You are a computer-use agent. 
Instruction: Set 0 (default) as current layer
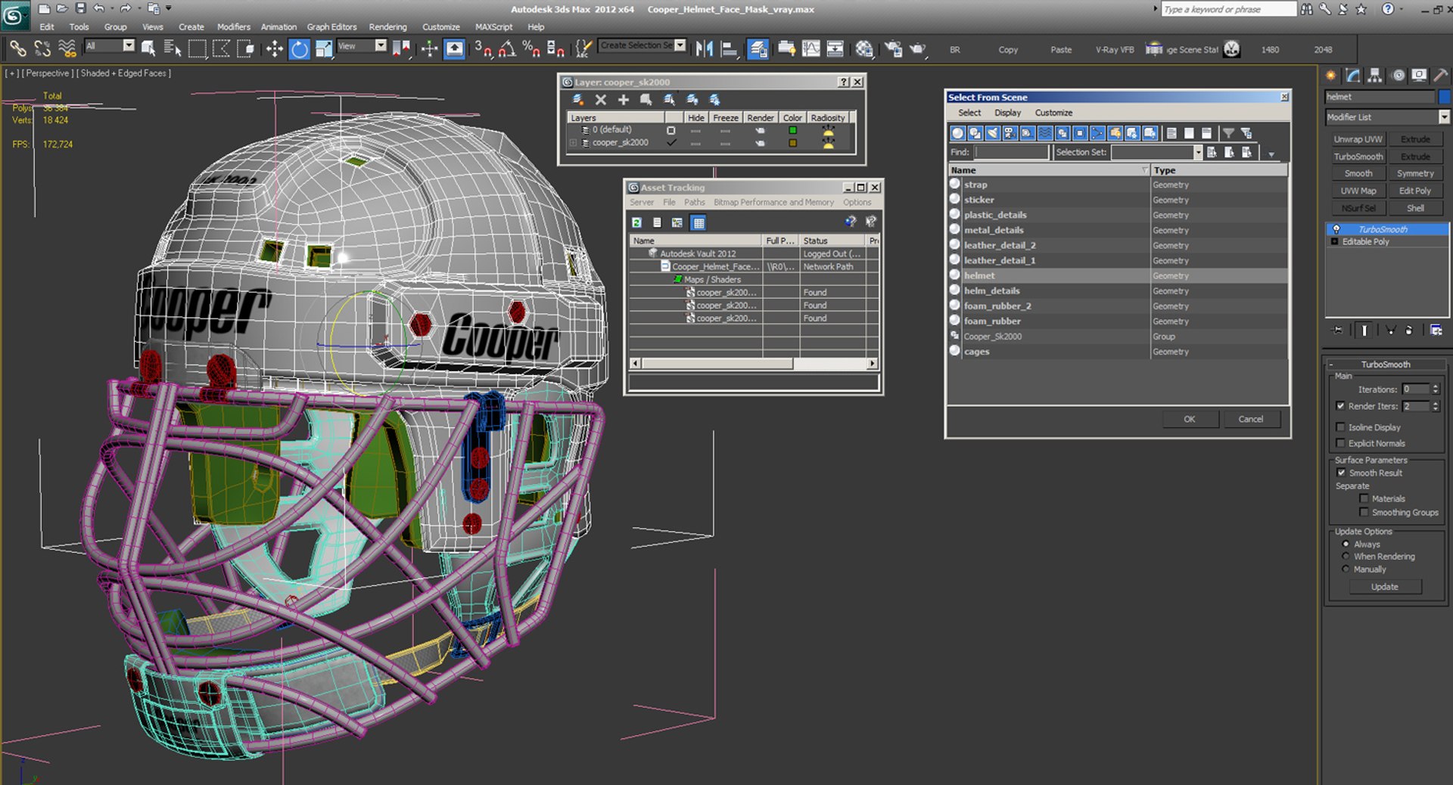click(670, 130)
